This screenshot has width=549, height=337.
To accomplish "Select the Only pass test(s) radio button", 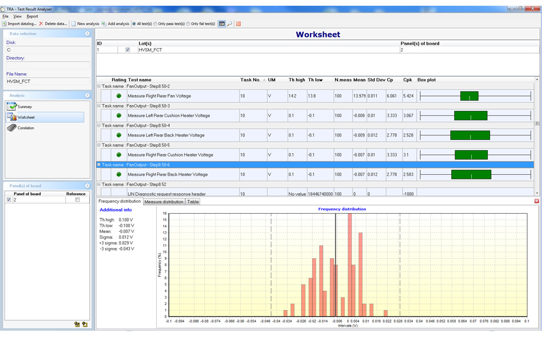I will 156,24.
